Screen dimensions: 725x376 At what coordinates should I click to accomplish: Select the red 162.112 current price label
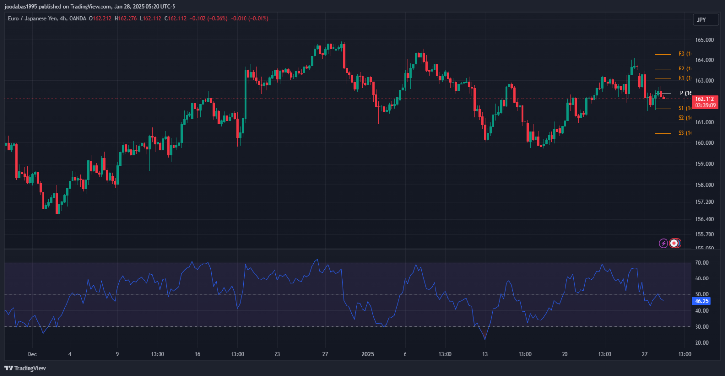(703, 99)
